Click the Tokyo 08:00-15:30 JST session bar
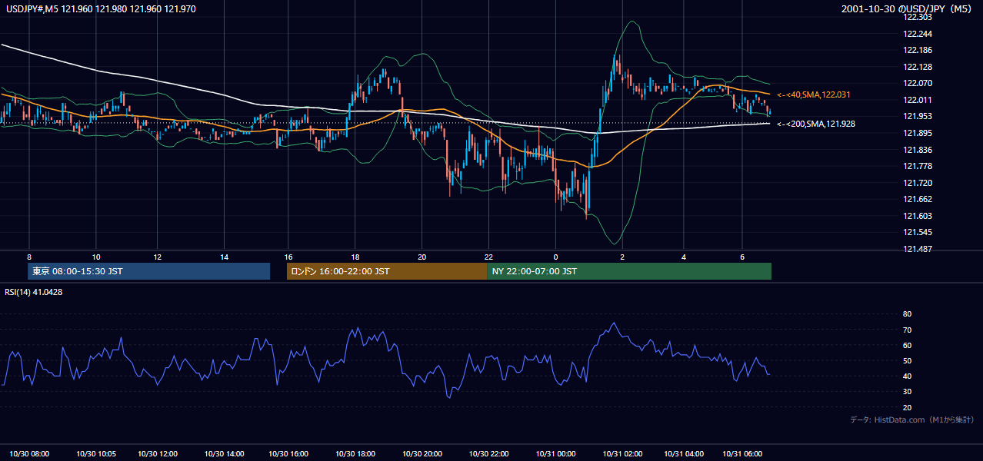 148,271
